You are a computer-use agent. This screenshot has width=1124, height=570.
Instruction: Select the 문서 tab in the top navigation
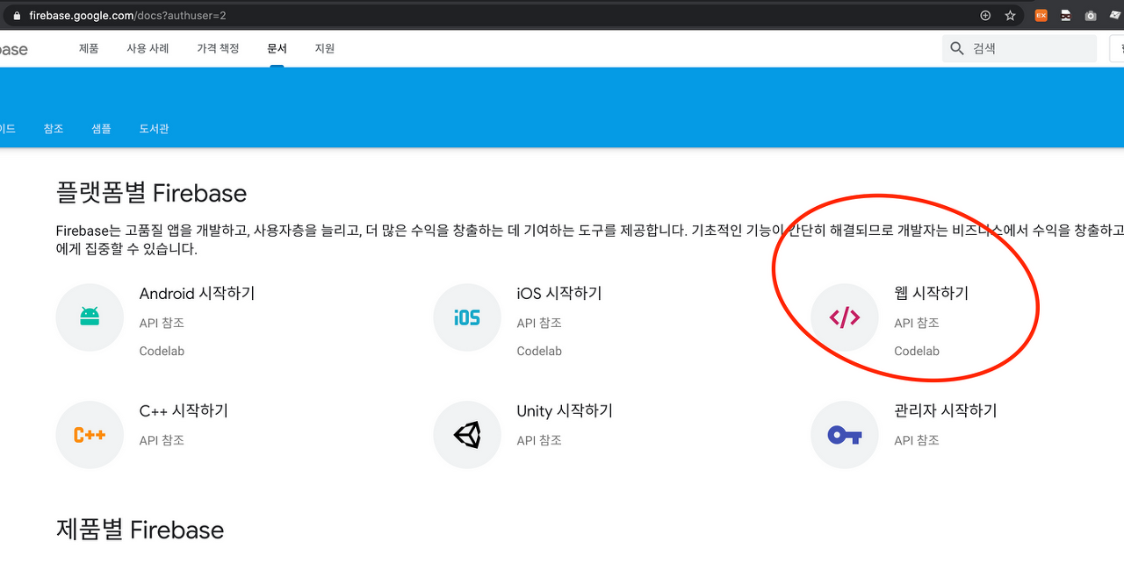pos(277,48)
